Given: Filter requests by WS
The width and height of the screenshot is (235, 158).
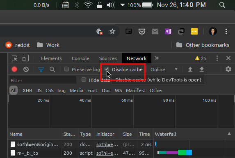Looking at the screenshot, I should point(118,91).
